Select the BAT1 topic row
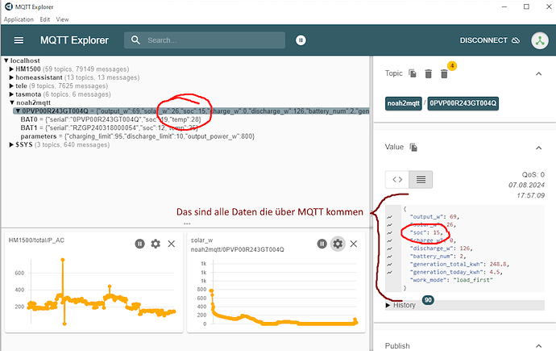Screen dimensions: 556x351 (110, 127)
